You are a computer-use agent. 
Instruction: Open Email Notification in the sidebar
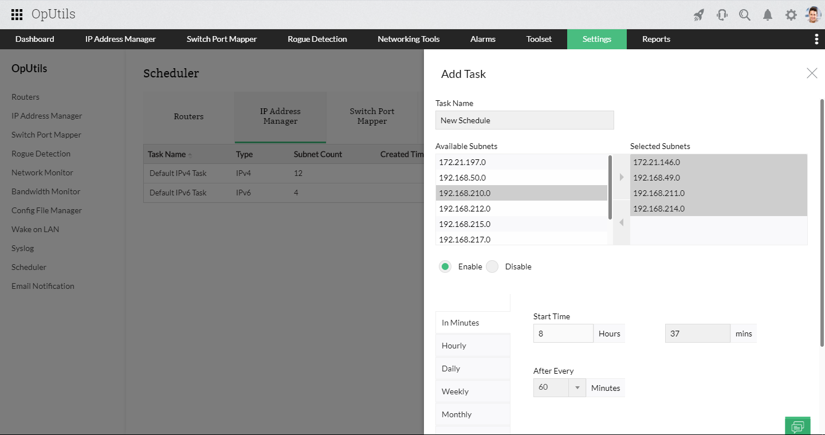[43, 286]
